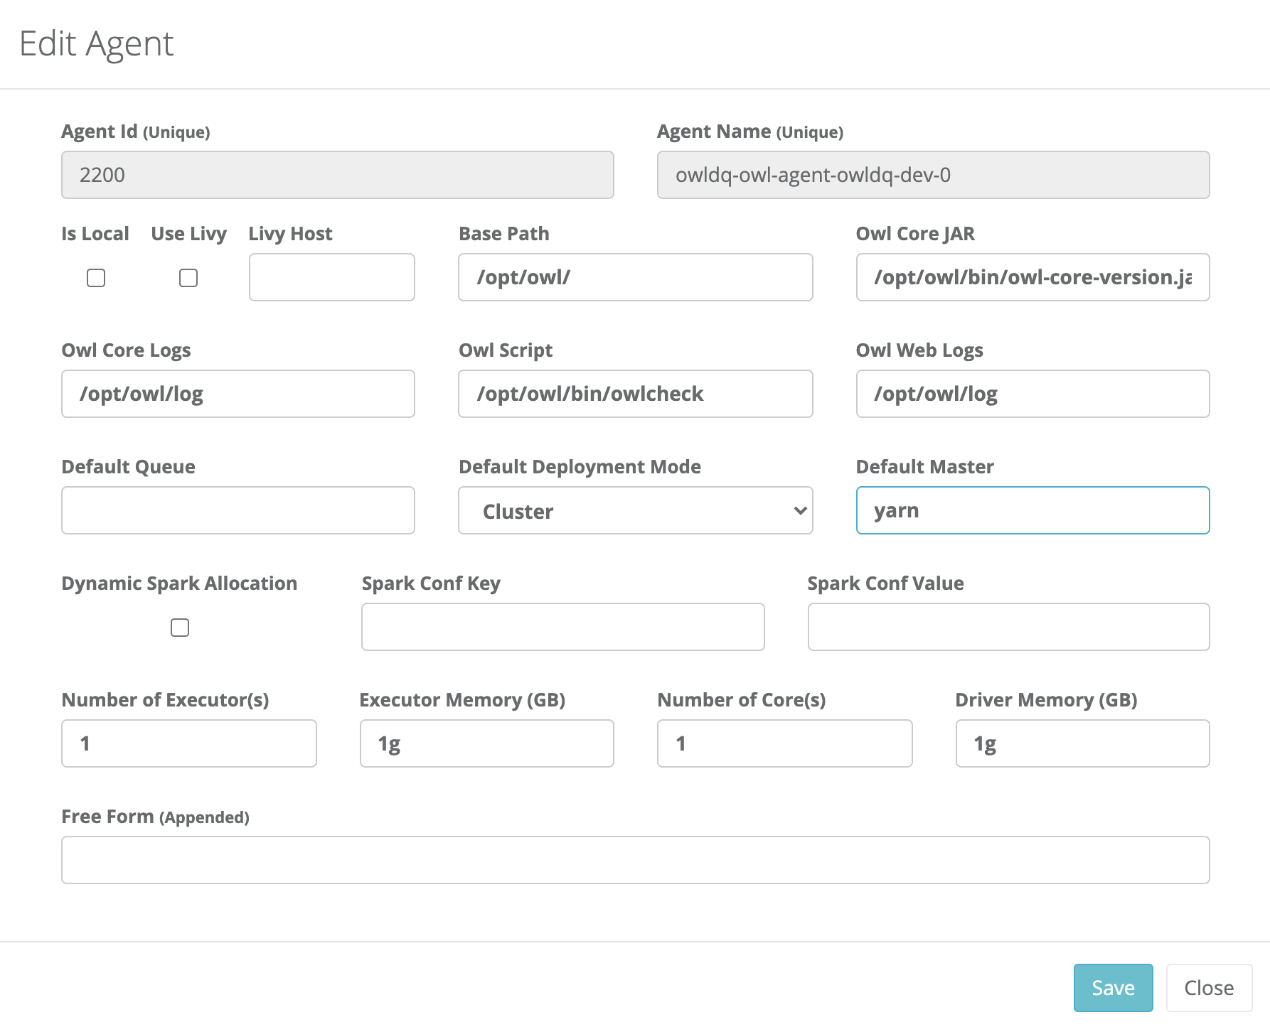
Task: Click the Save button
Action: point(1113,988)
